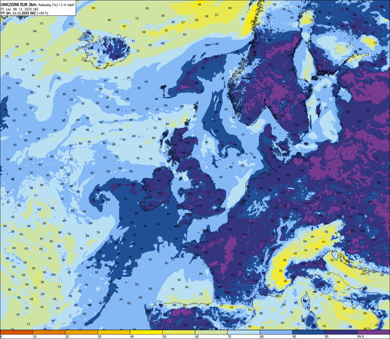390x339 pixels.
Task: Choose the 90–95% dark blue legend swatch
Action: pyautogui.click(x=308, y=332)
